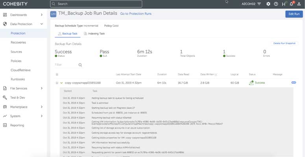
Task: Click the search magnifier icon in top bar
Action: click(x=54, y=4)
